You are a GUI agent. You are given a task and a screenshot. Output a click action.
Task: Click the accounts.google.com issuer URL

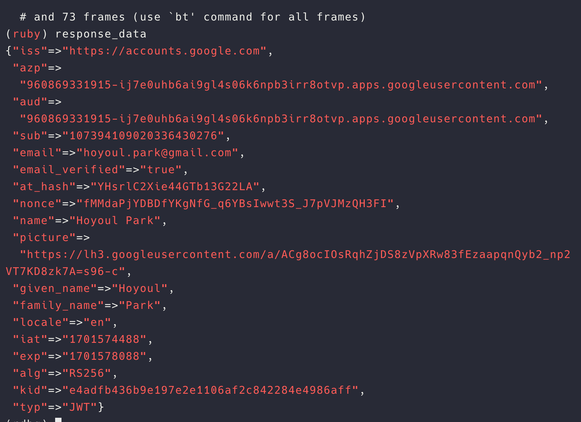click(x=164, y=51)
